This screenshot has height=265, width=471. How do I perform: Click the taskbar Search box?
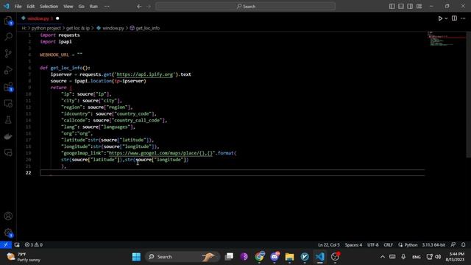(183, 257)
